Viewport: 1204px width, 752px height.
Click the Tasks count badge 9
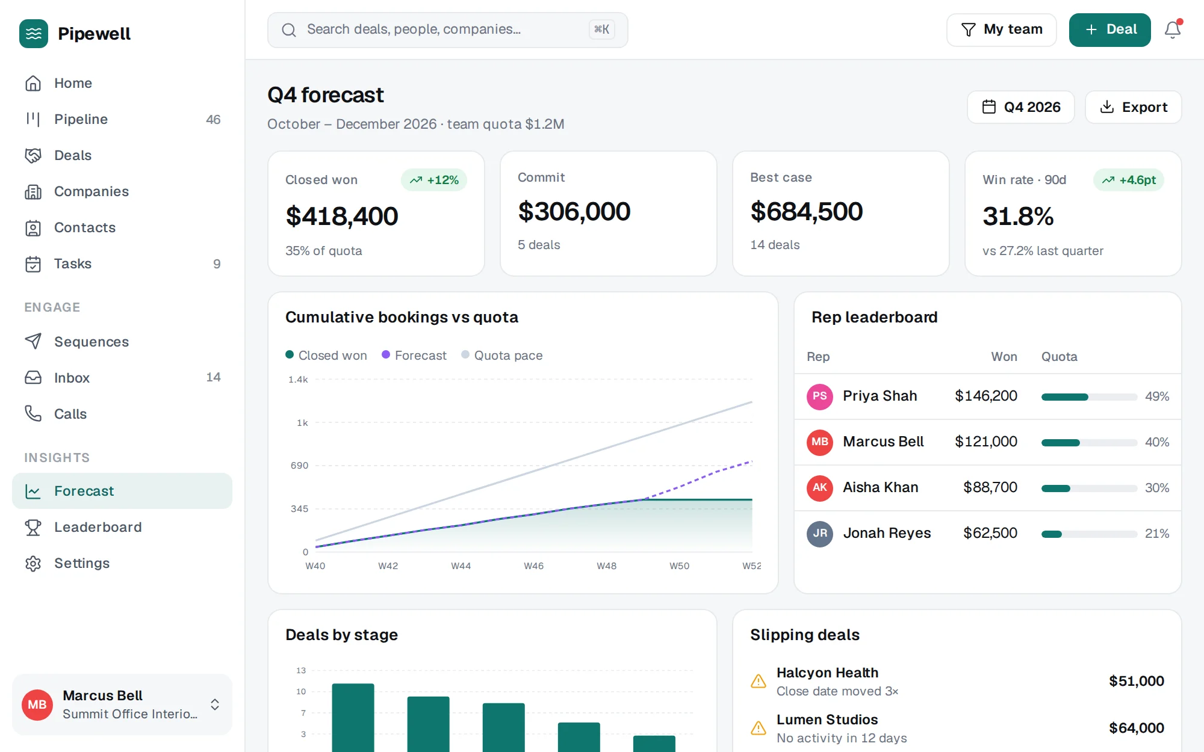coord(217,264)
